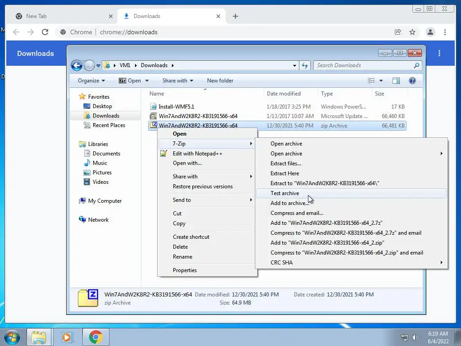Open Pictures library in navigation pane

tap(98, 173)
